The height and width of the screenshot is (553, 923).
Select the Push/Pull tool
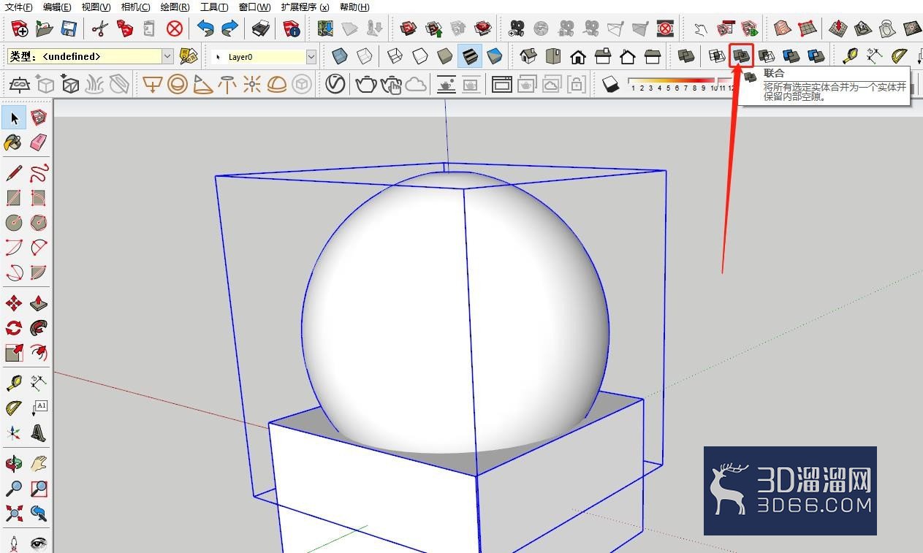(39, 303)
